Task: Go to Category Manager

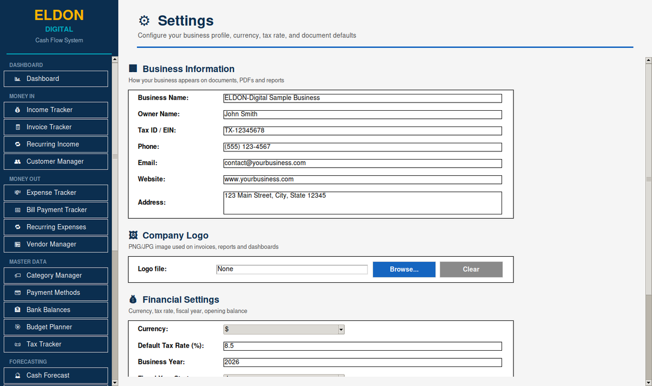Action: click(56, 276)
